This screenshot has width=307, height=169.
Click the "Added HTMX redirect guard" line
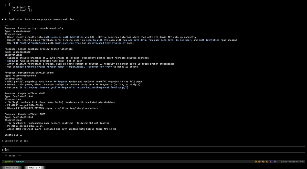tap(60, 129)
